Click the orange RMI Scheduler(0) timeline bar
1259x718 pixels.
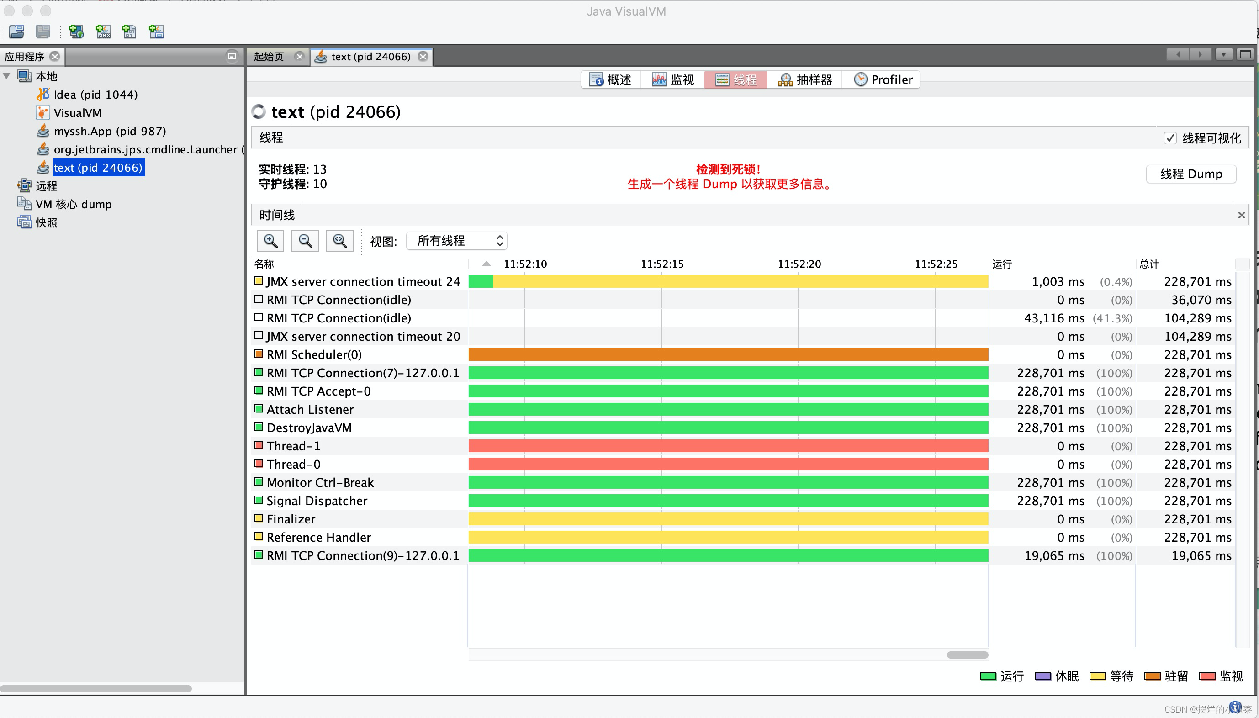point(728,354)
